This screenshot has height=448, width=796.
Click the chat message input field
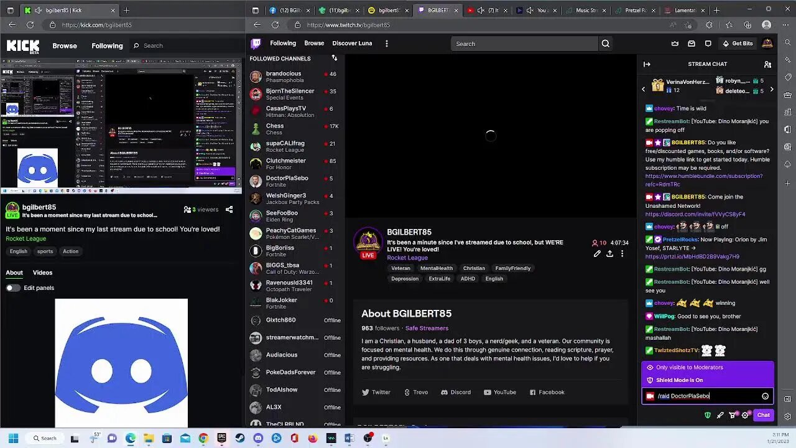tap(708, 396)
